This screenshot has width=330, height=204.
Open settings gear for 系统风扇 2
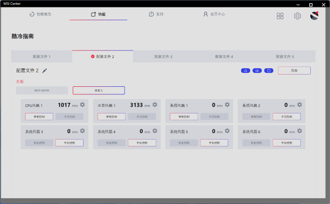(300, 104)
